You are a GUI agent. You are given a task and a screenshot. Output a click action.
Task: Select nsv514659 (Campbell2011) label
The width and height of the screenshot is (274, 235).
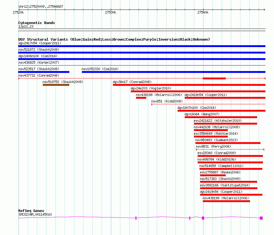click(x=221, y=166)
